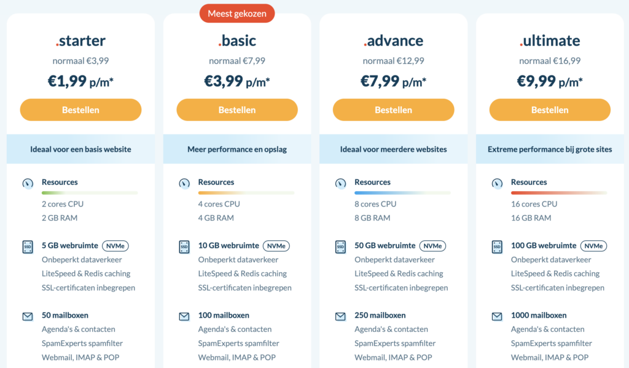
Task: Click the NVMe badge in the .ultimate column
Action: (x=593, y=245)
